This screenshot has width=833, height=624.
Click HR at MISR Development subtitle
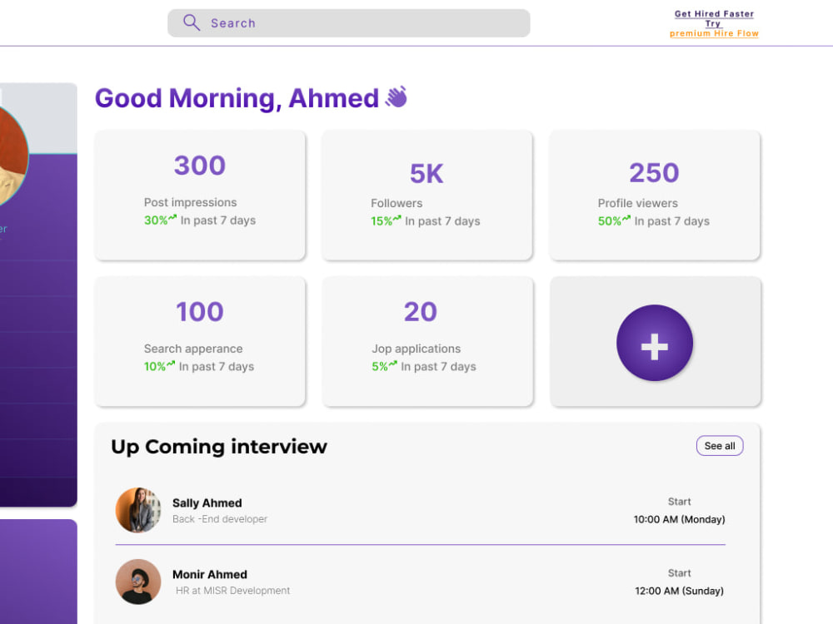[x=232, y=591]
